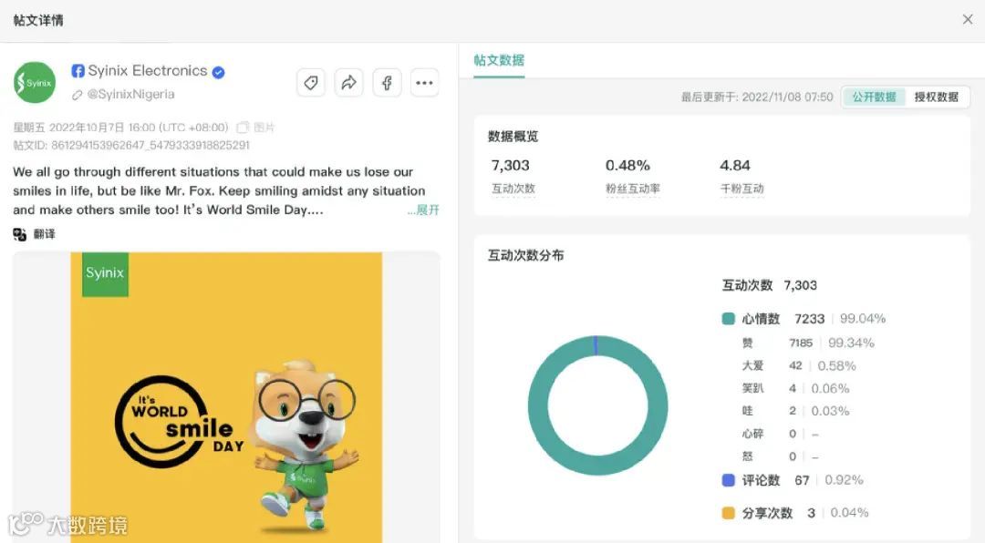
Task: Click the 互动次数分布 section heading
Action: click(526, 255)
